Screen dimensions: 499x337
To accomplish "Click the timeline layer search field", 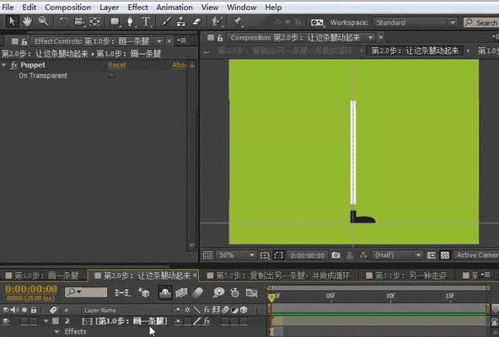I will pos(86,292).
